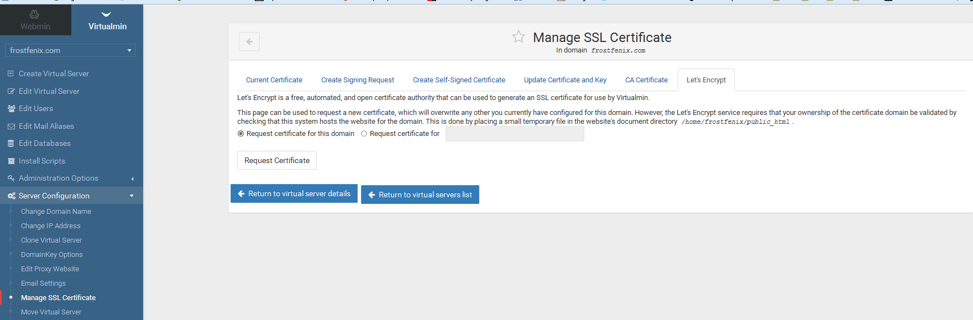Switch to Current Certificate tab
Screen dimensions: 973x320
[x=274, y=80]
